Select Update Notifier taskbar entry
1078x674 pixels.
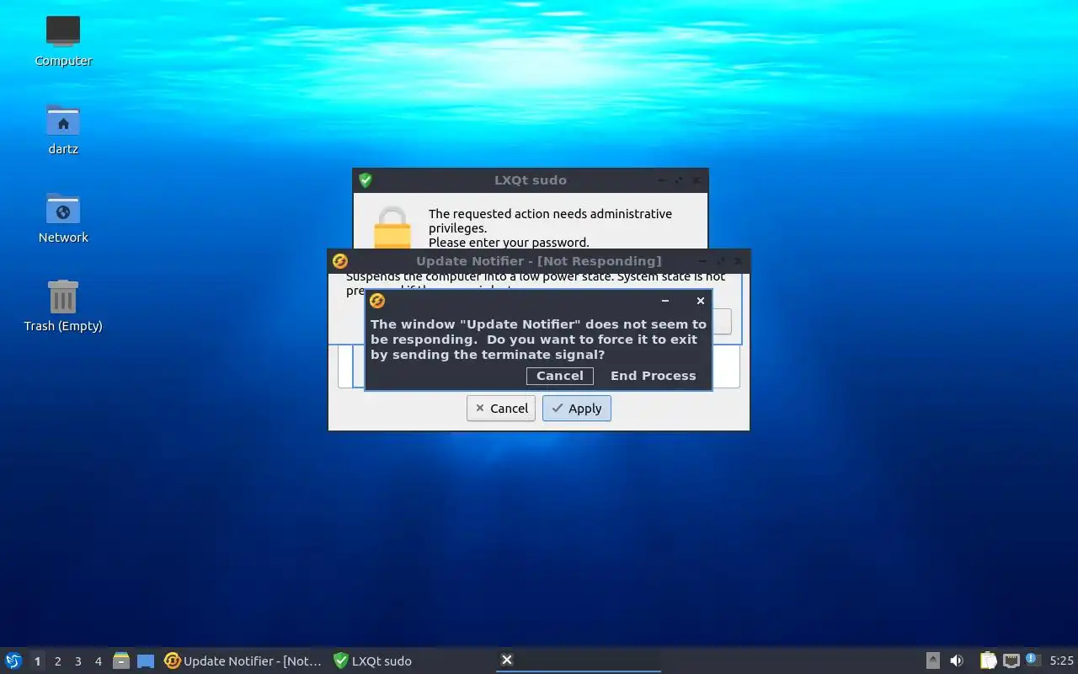pos(244,661)
